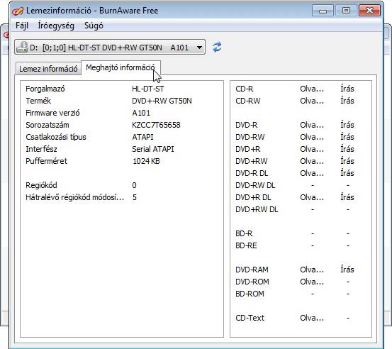Select the Pufferméret 1024 KB entry

[122, 161]
